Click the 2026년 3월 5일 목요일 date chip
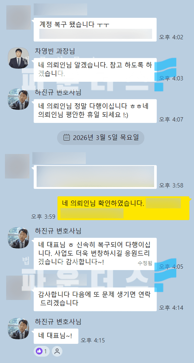This screenshot has width=194, height=363. [x=101, y=138]
